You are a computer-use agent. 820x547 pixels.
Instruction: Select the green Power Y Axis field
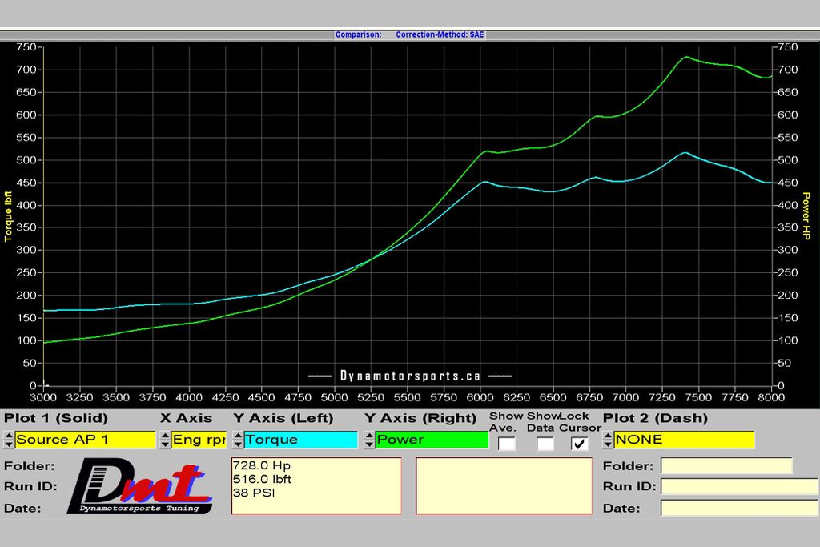tap(432, 440)
